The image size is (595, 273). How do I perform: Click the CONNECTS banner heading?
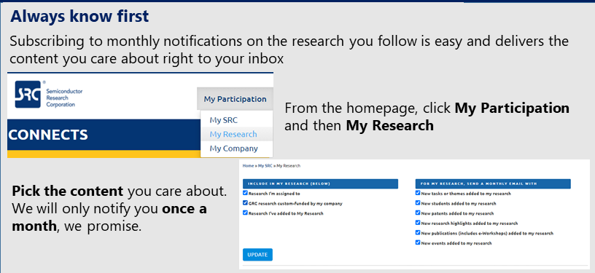[x=48, y=135]
